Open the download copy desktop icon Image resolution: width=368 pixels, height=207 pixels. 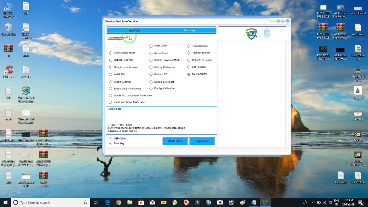[x=358, y=74]
